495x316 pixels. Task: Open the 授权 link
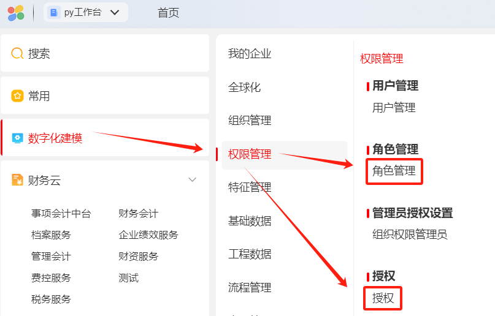pos(383,298)
